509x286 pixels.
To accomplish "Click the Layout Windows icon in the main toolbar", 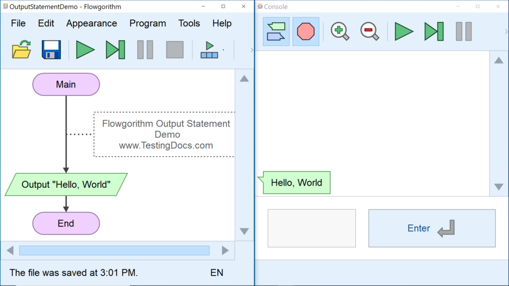I will [x=209, y=50].
